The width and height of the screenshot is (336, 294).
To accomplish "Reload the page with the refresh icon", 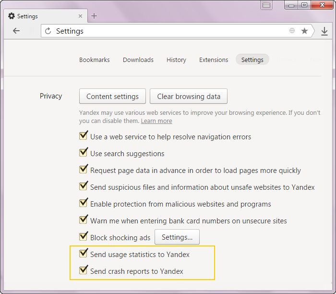I will click(x=48, y=31).
